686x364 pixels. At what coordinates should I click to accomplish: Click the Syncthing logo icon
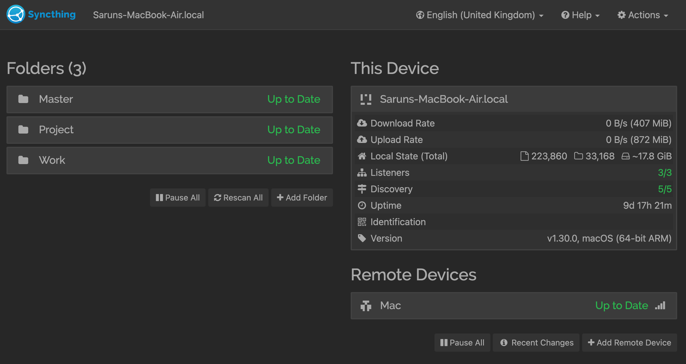pos(16,14)
